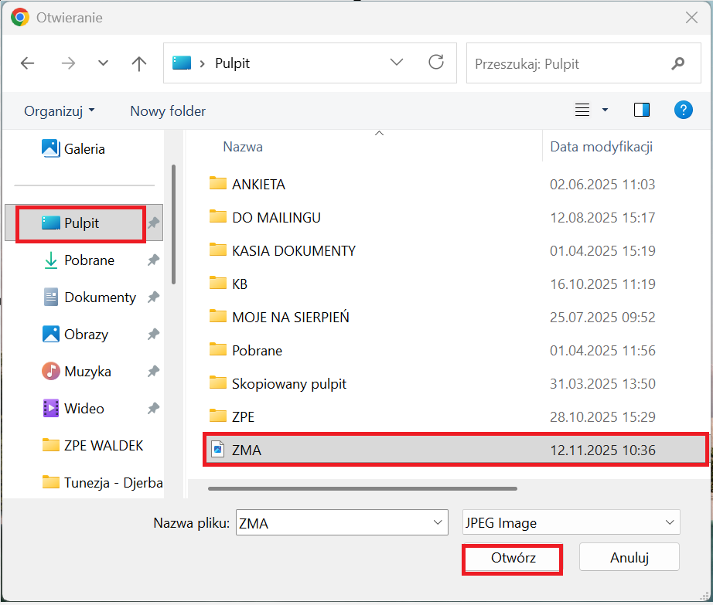Select the ZMA image file
713x605 pixels.
(247, 450)
